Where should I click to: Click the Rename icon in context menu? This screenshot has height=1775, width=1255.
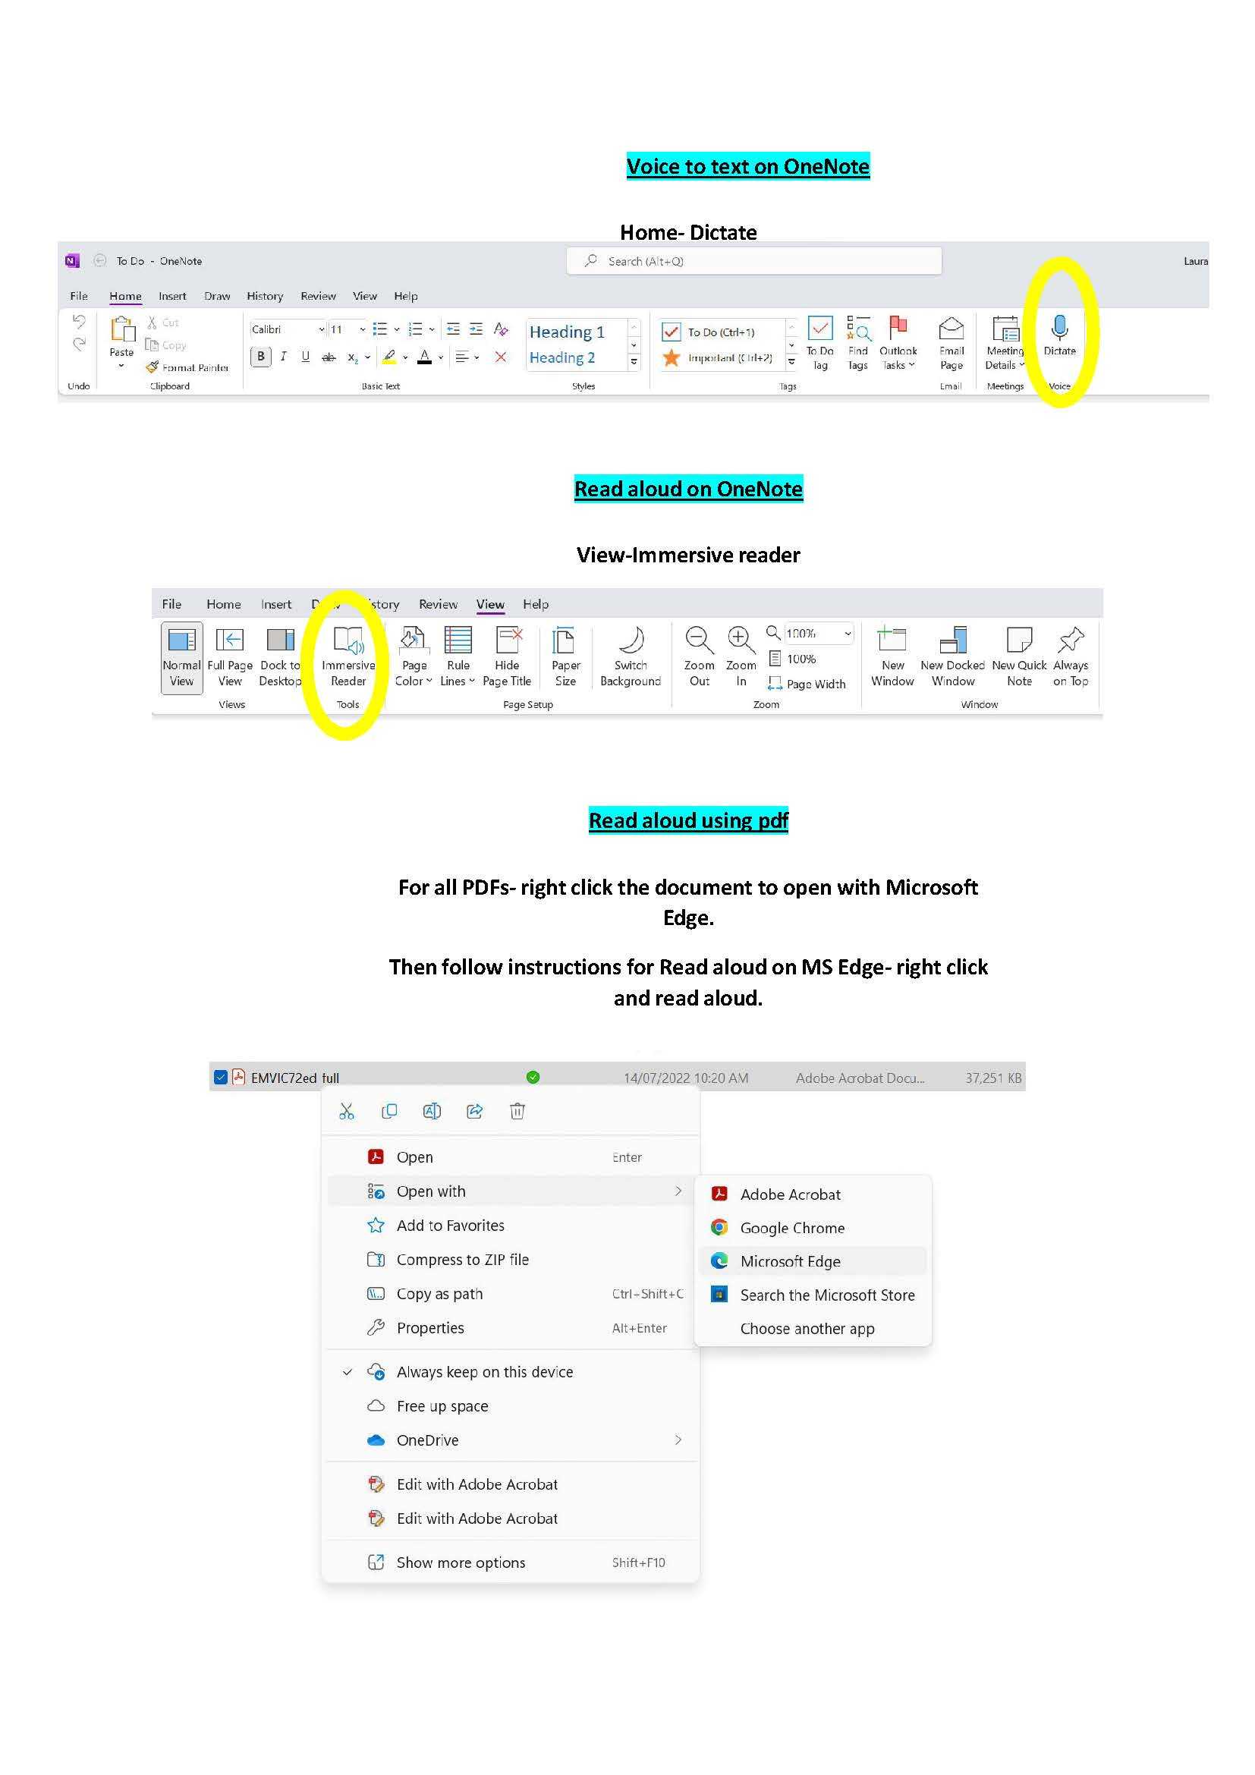[x=432, y=1111]
